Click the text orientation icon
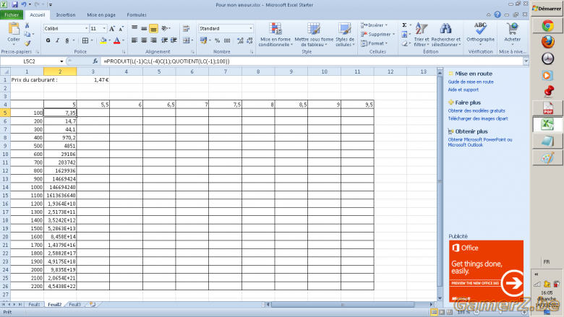Screen dimensions: 564x317 click(165, 28)
